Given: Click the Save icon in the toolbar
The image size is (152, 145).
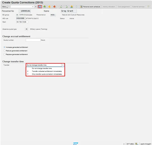Looking at the screenshot, I should tap(40, 7).
